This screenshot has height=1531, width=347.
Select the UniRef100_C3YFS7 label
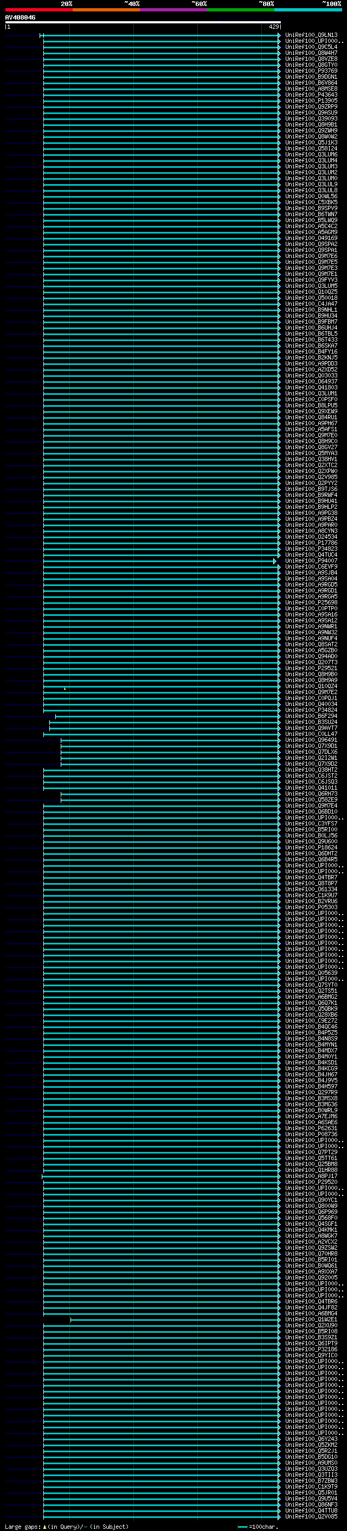(311, 823)
